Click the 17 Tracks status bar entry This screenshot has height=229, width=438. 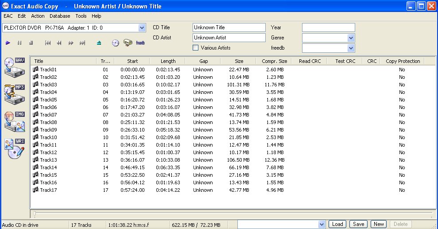click(x=81, y=225)
